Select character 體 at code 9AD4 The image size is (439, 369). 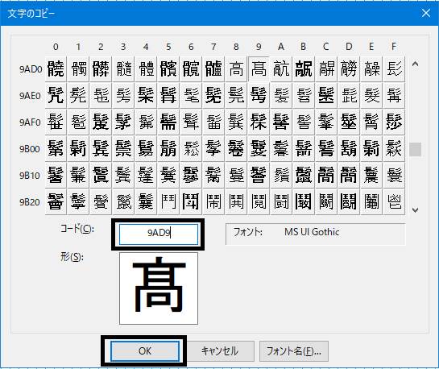tap(146, 68)
